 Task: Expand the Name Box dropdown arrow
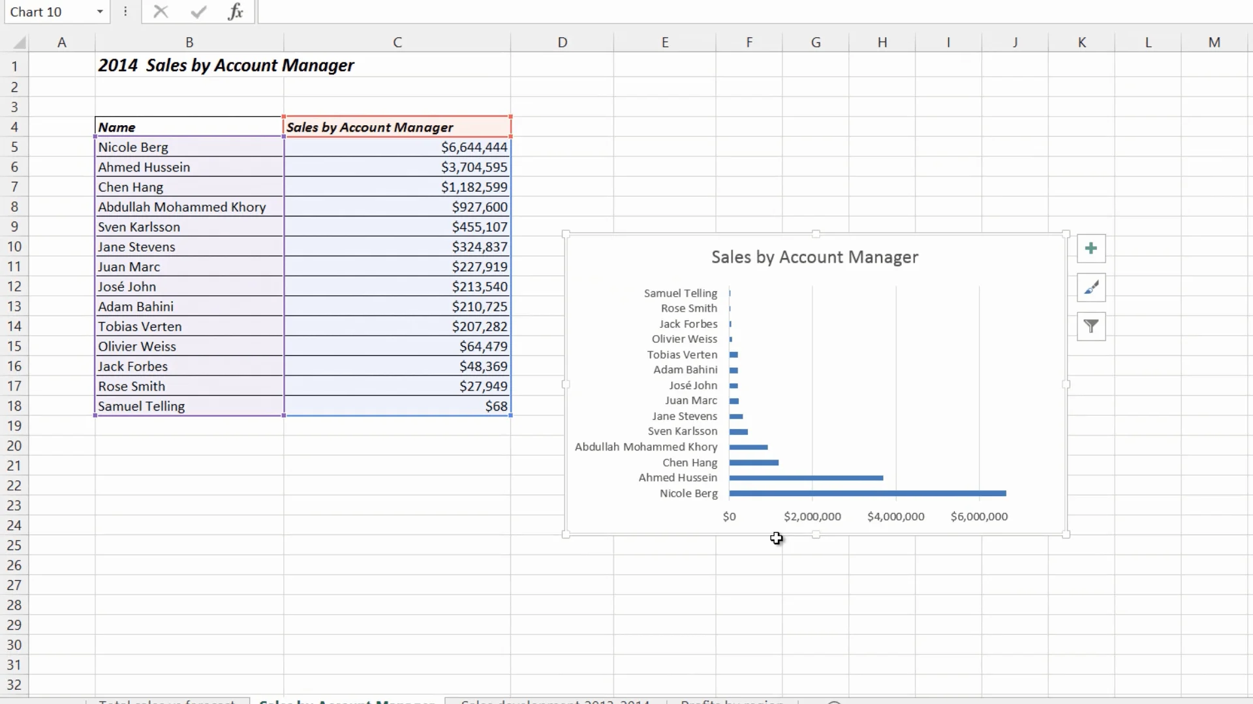coord(100,12)
